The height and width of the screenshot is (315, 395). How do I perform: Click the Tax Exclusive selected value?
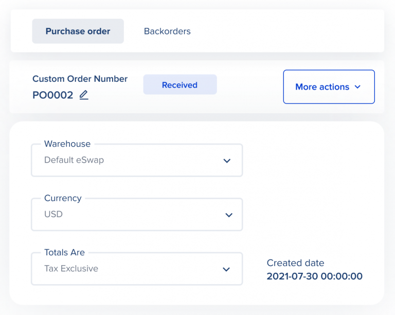coord(71,269)
